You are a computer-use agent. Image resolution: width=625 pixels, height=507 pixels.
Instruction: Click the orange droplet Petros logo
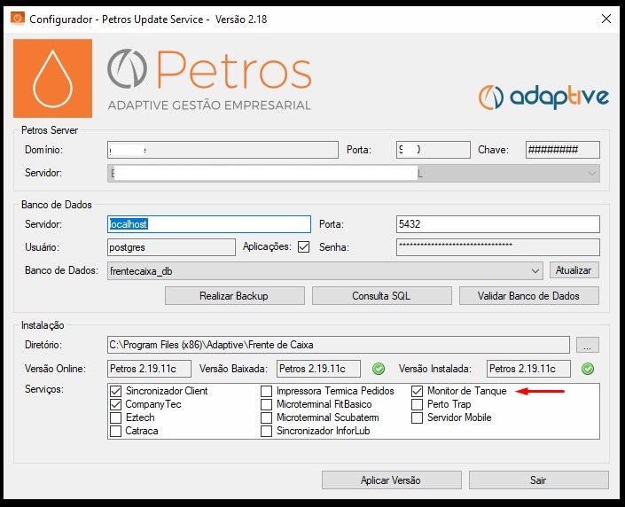[52, 78]
